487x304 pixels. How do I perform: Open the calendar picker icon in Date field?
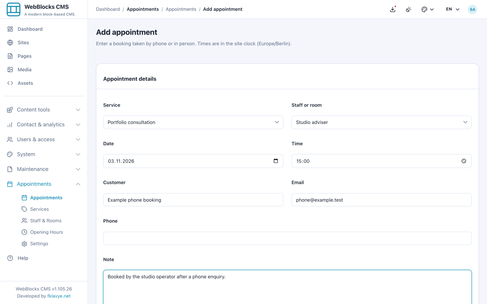click(276, 161)
